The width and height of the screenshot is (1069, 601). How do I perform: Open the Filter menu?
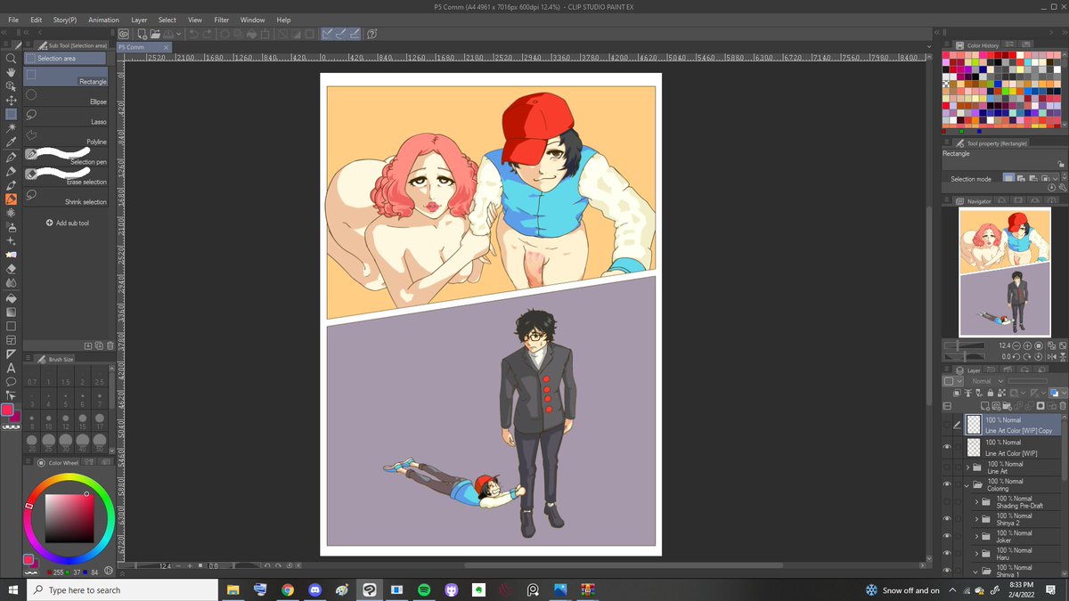[x=222, y=20]
